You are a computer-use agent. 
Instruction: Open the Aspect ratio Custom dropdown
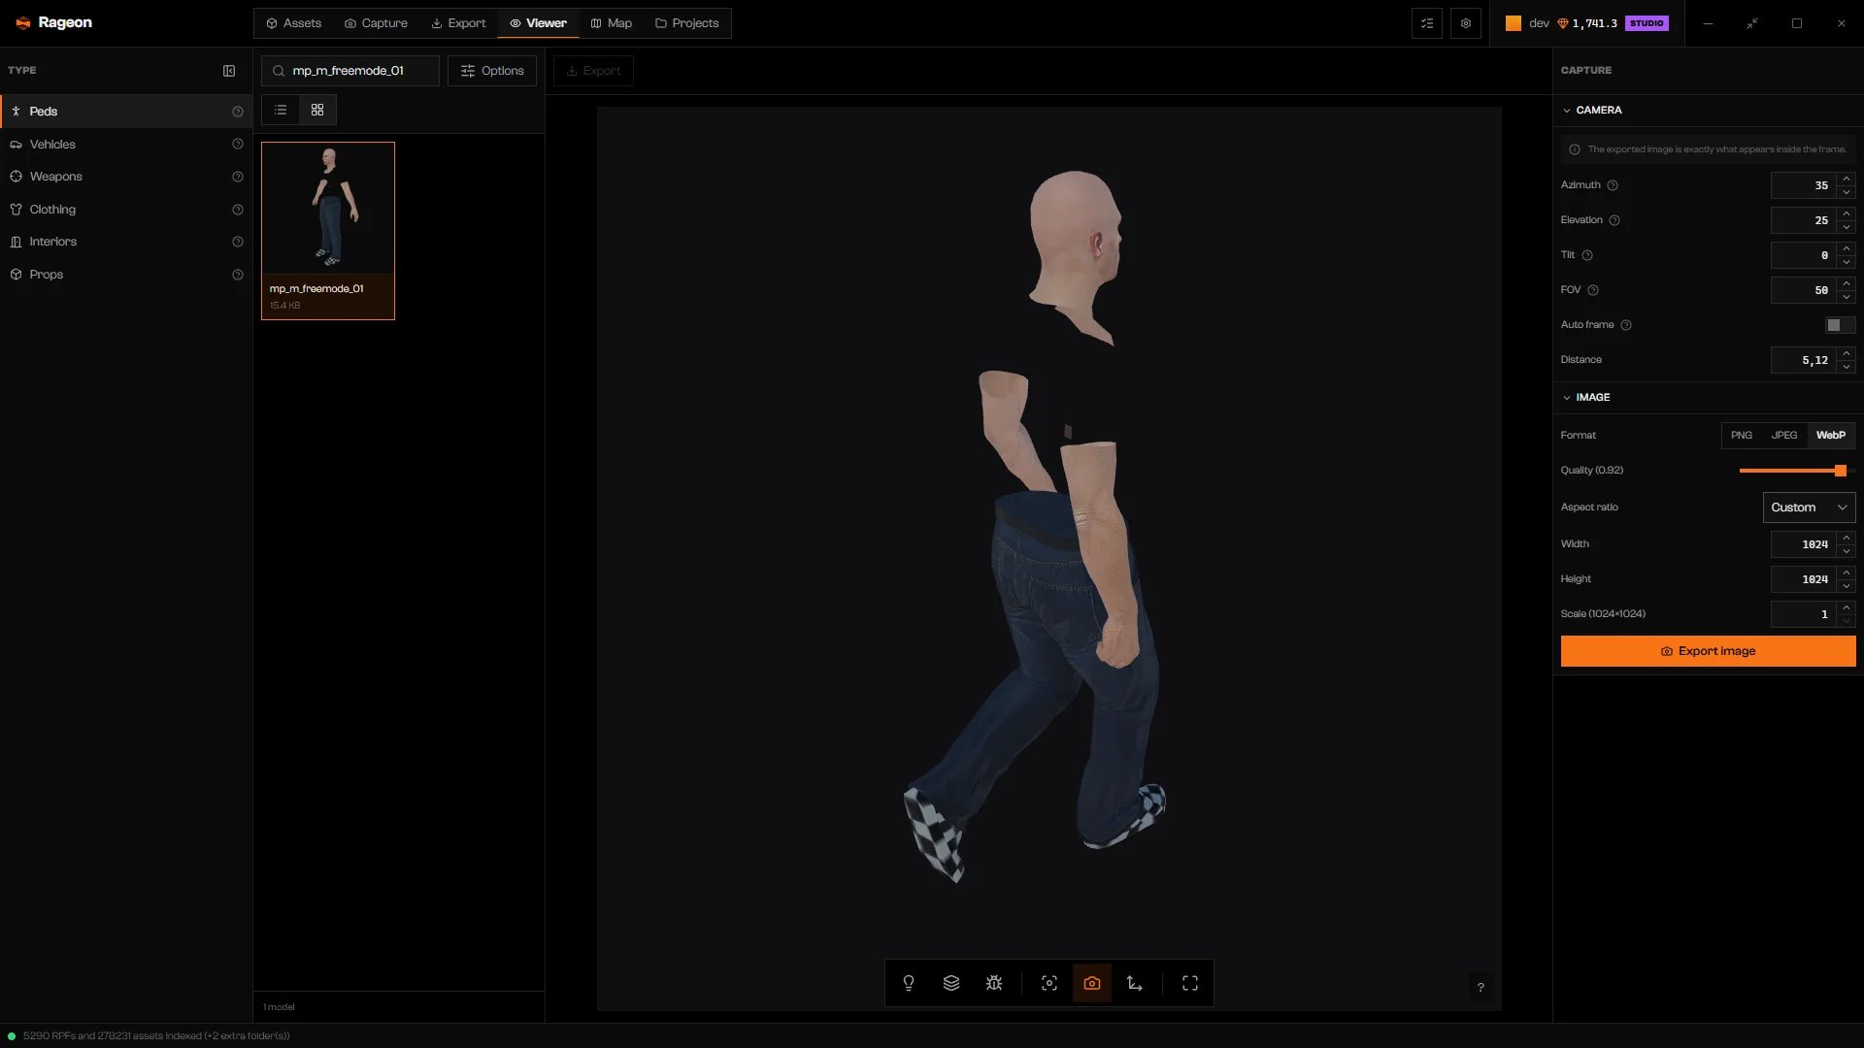point(1809,508)
